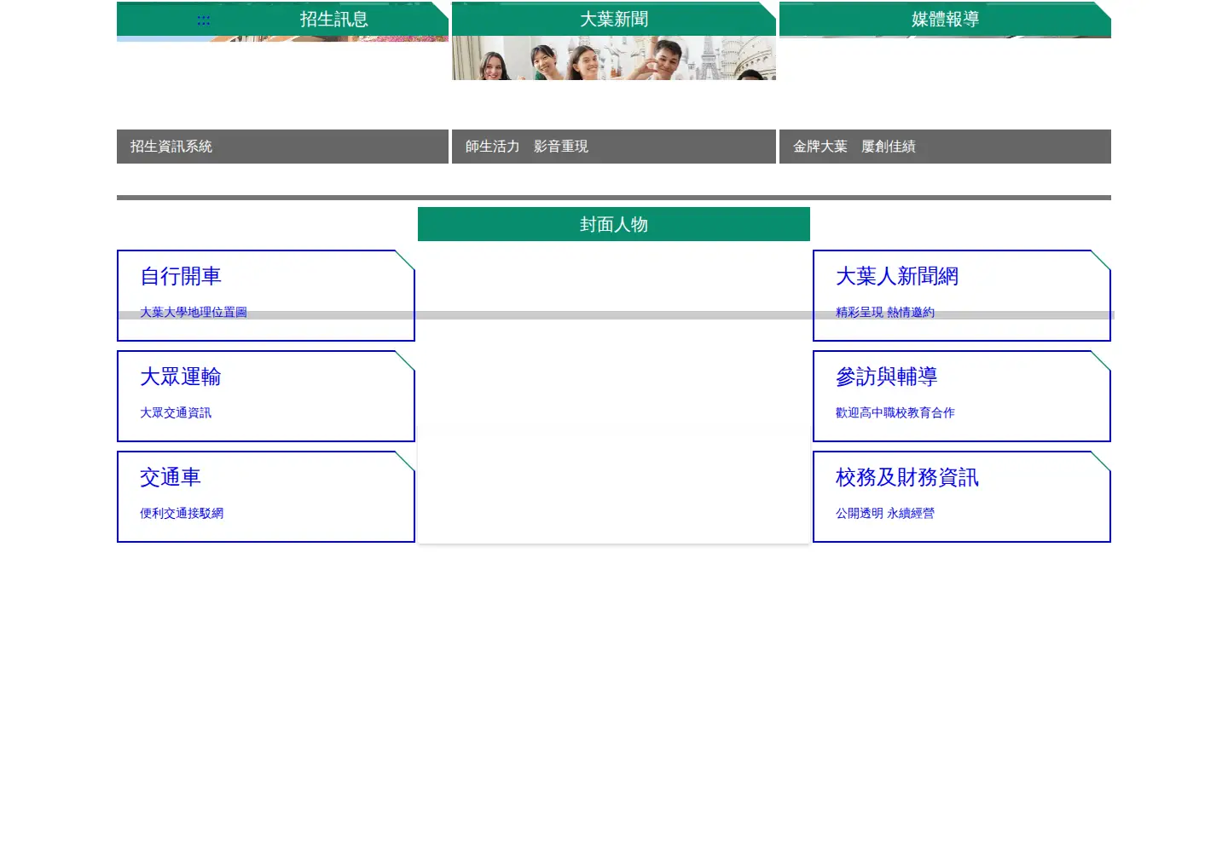The image size is (1228, 852).
Task: Click the group photo of students
Action: pos(614,58)
